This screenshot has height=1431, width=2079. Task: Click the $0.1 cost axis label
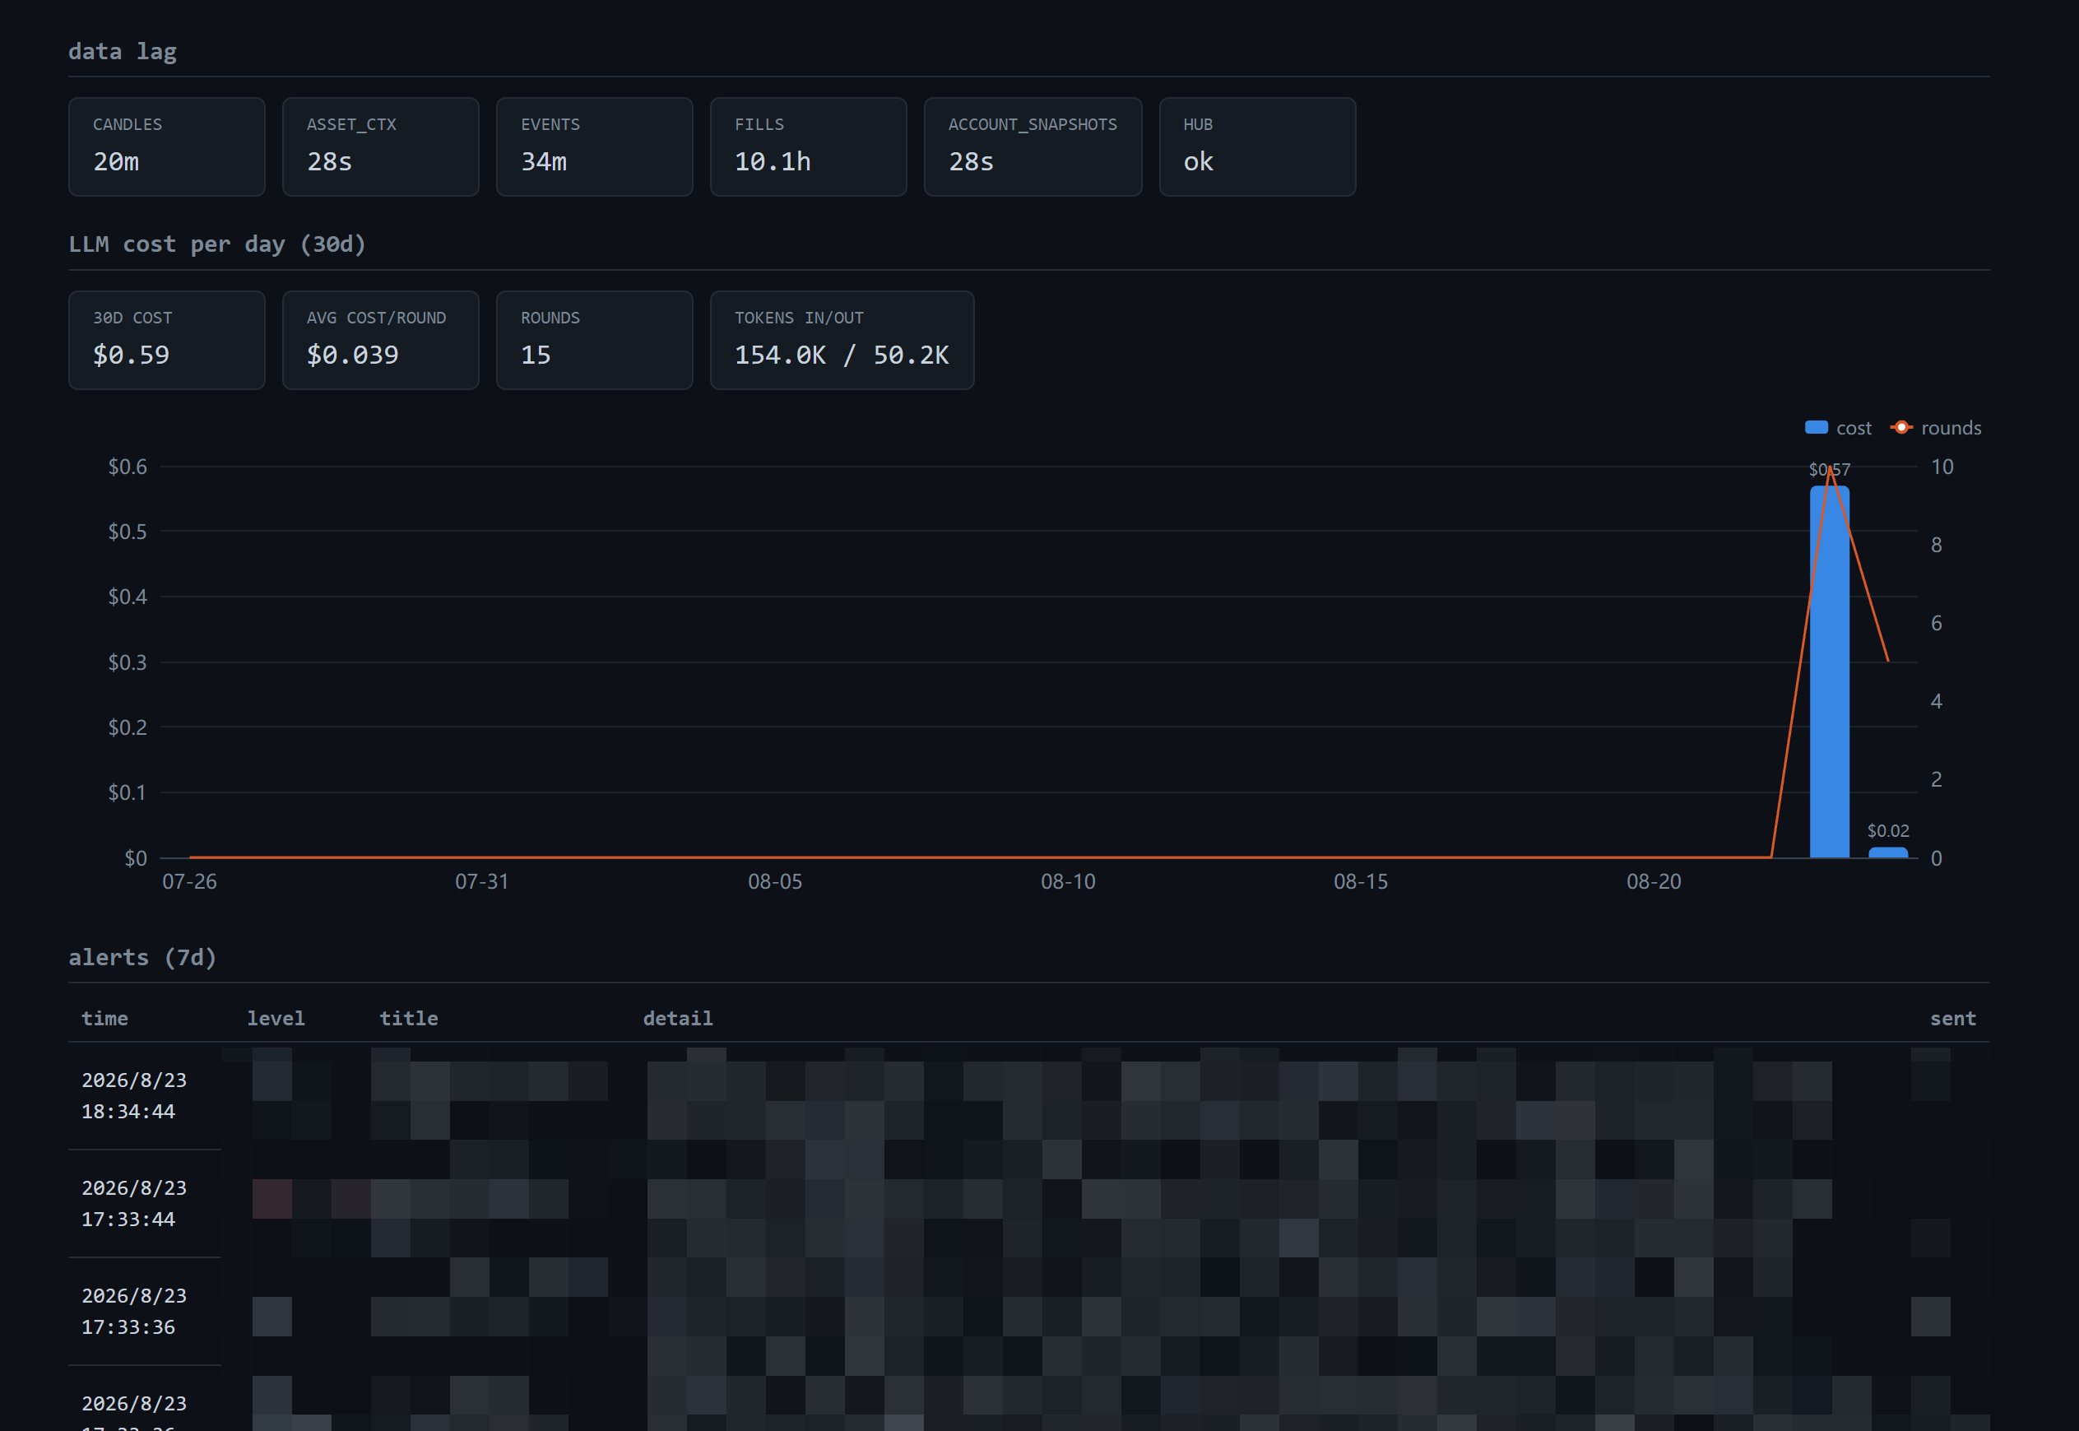pos(128,792)
